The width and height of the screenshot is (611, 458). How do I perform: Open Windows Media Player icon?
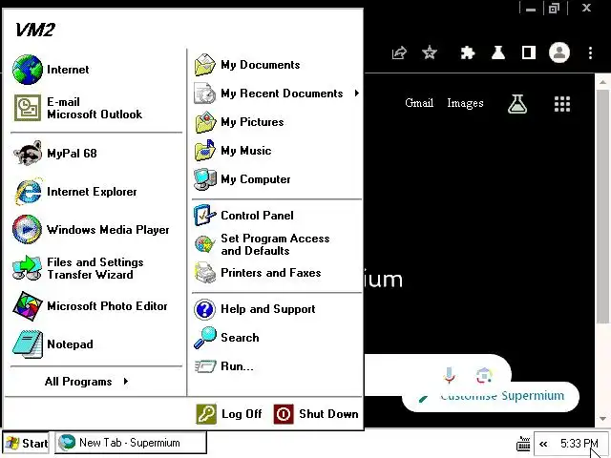point(27,229)
